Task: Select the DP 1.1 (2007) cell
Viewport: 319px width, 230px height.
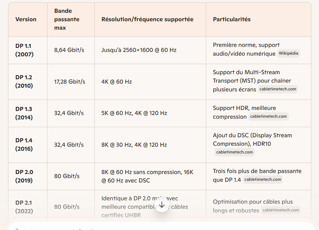Action: (x=24, y=50)
